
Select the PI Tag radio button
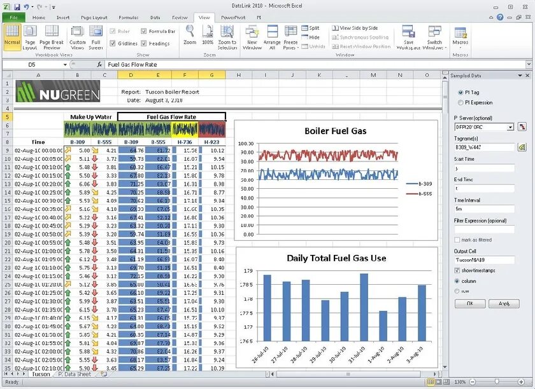(x=460, y=92)
